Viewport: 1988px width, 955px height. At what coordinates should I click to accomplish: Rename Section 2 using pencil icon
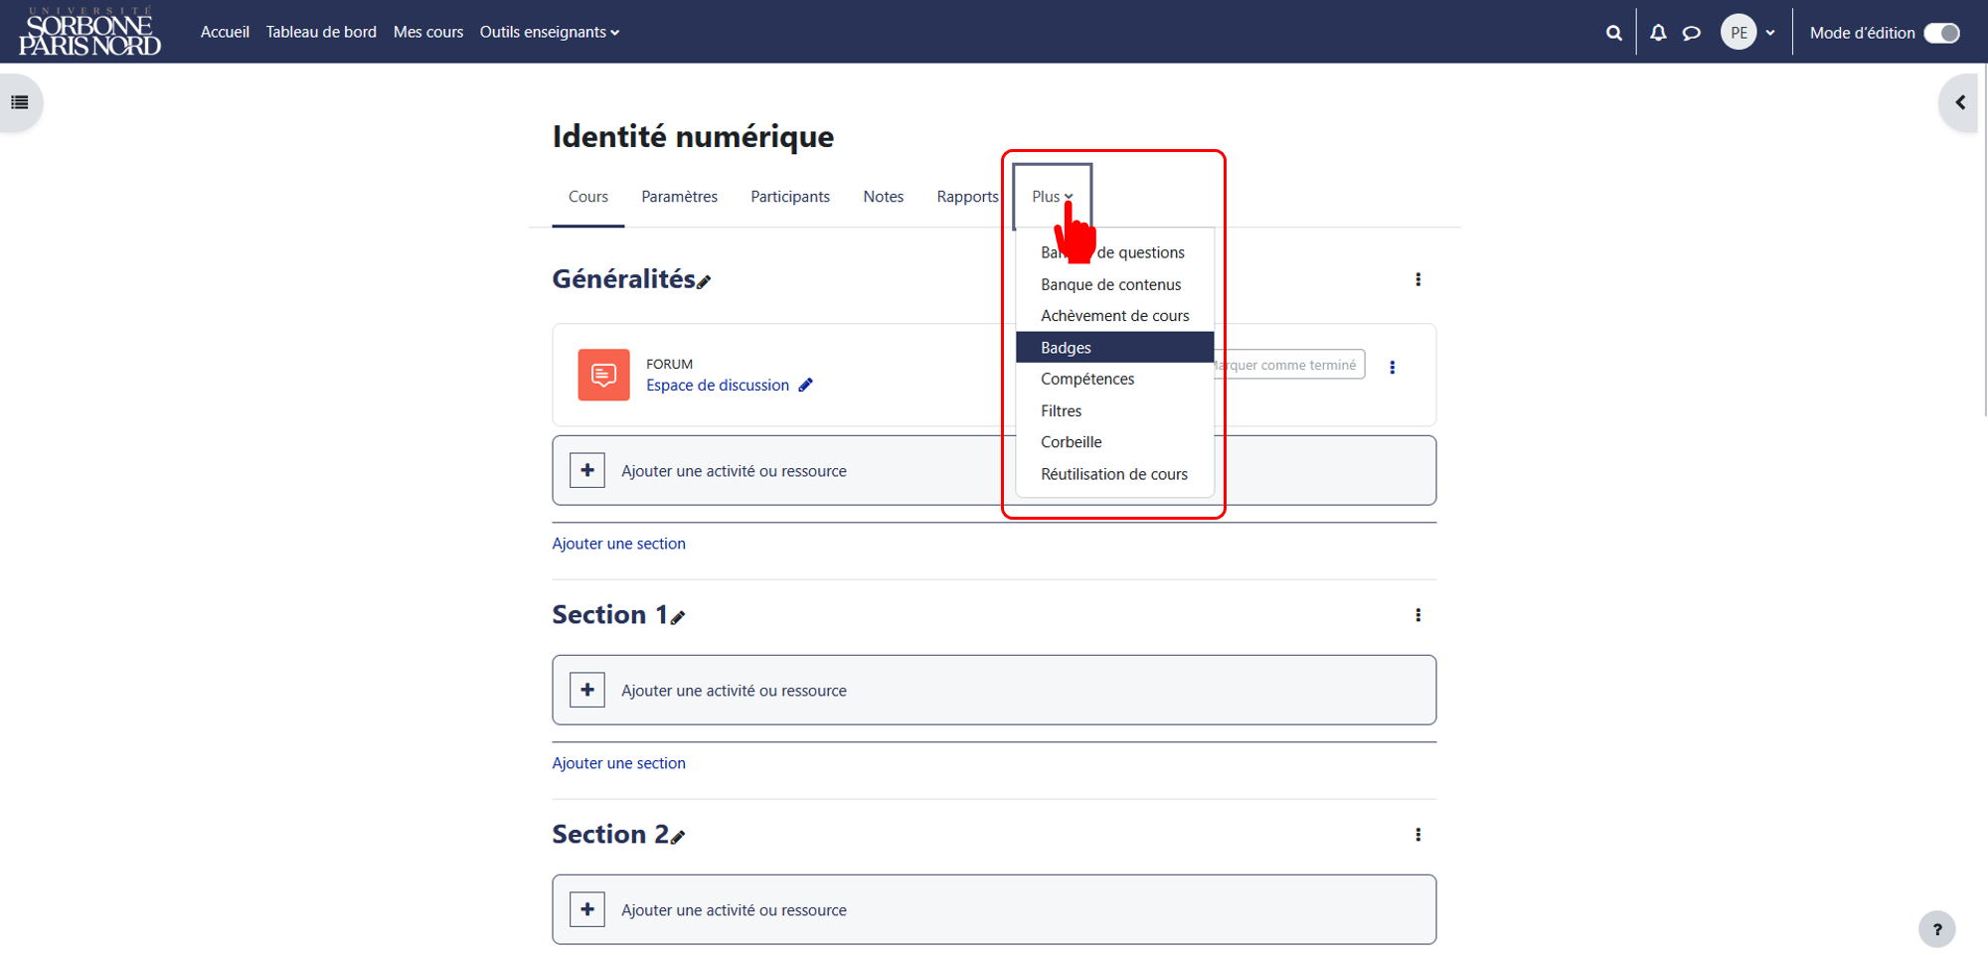tap(678, 837)
